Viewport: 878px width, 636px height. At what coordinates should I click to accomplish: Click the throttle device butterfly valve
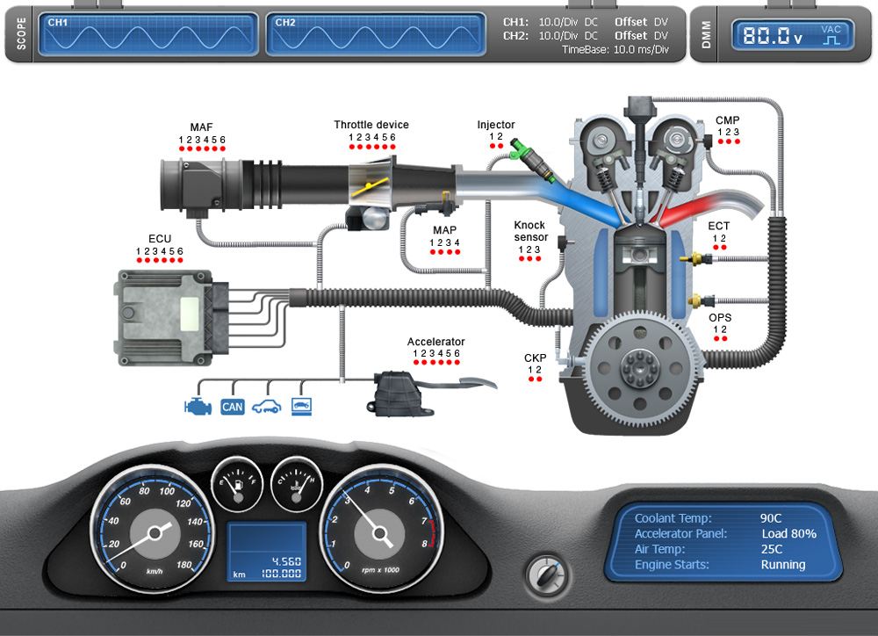pyautogui.click(x=368, y=187)
